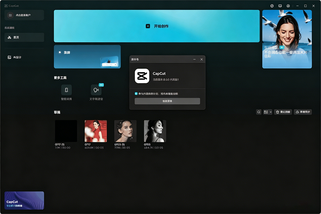
Task: Click the 文字转语音 label
Action: click(x=96, y=99)
